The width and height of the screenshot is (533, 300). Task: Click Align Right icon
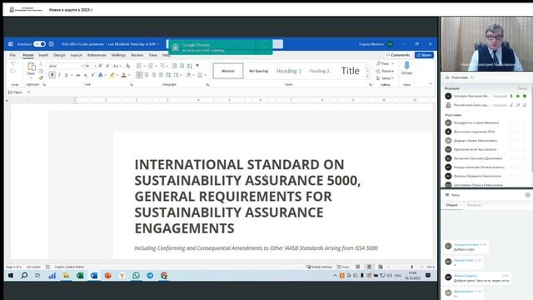(x=153, y=75)
